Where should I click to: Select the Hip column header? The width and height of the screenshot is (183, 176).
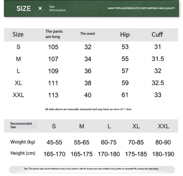pyautogui.click(x=125, y=34)
